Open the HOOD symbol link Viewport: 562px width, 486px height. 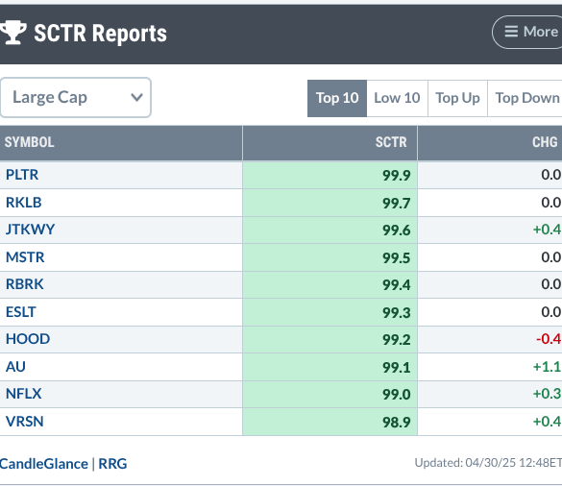pyautogui.click(x=28, y=339)
